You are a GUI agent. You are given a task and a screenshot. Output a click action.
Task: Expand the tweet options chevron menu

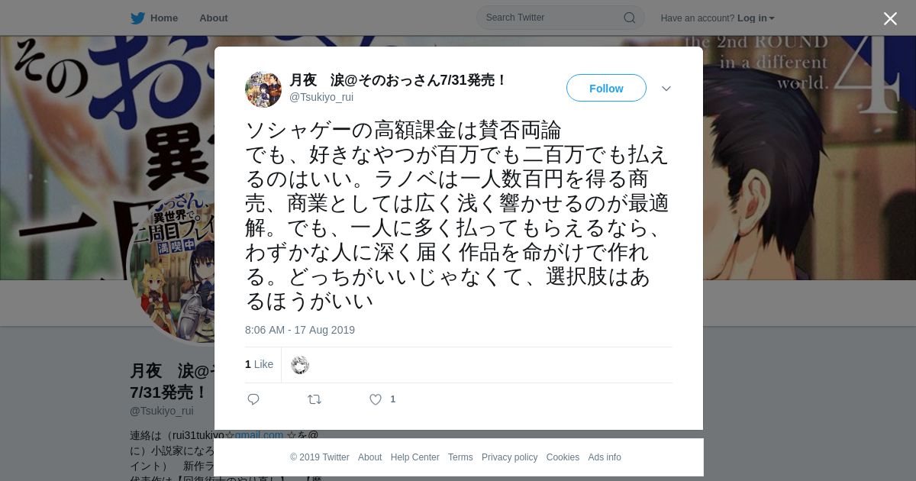(666, 89)
